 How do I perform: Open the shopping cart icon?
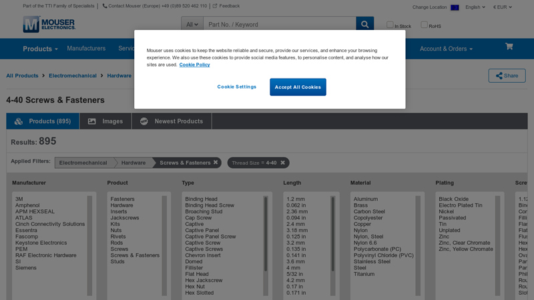[509, 47]
